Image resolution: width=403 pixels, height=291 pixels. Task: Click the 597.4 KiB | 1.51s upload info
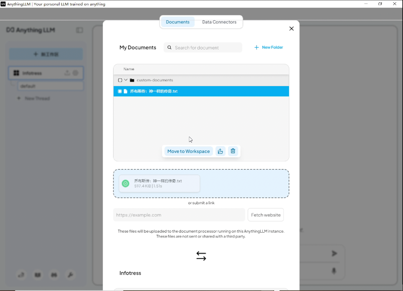(x=148, y=186)
